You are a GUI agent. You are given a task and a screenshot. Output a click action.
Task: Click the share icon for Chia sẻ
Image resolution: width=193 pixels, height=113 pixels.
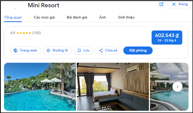pyautogui.click(x=101, y=50)
